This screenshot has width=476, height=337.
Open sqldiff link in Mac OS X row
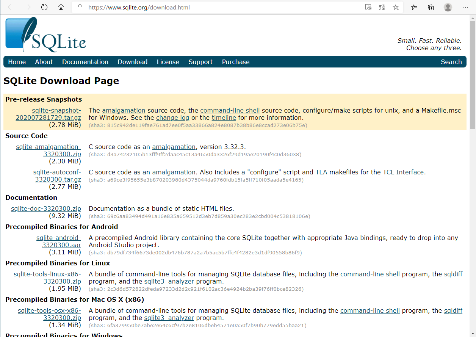(x=453, y=310)
